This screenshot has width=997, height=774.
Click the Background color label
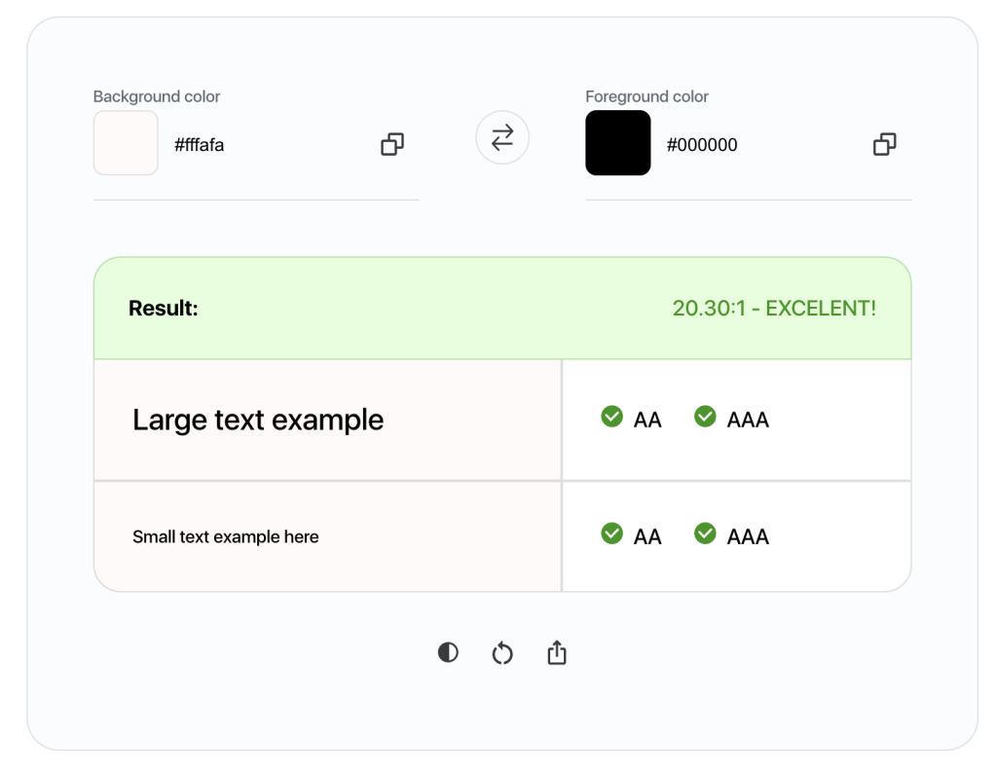[156, 96]
